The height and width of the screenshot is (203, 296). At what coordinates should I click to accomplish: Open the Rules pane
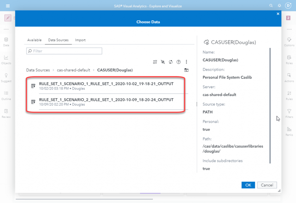289,96
